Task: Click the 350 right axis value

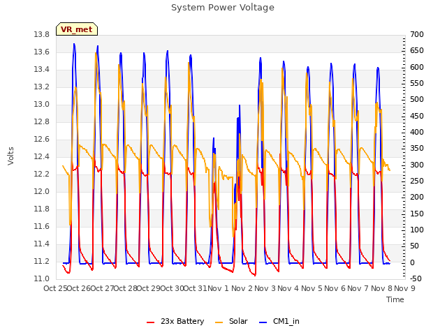Action: tap(417, 149)
